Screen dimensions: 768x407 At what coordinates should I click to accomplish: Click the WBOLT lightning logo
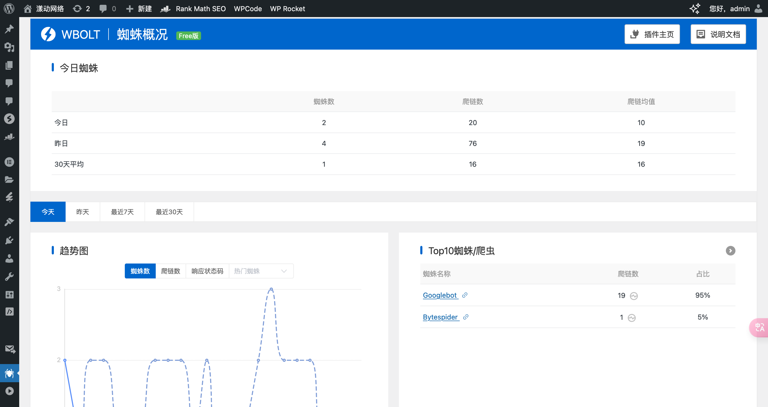coord(48,34)
